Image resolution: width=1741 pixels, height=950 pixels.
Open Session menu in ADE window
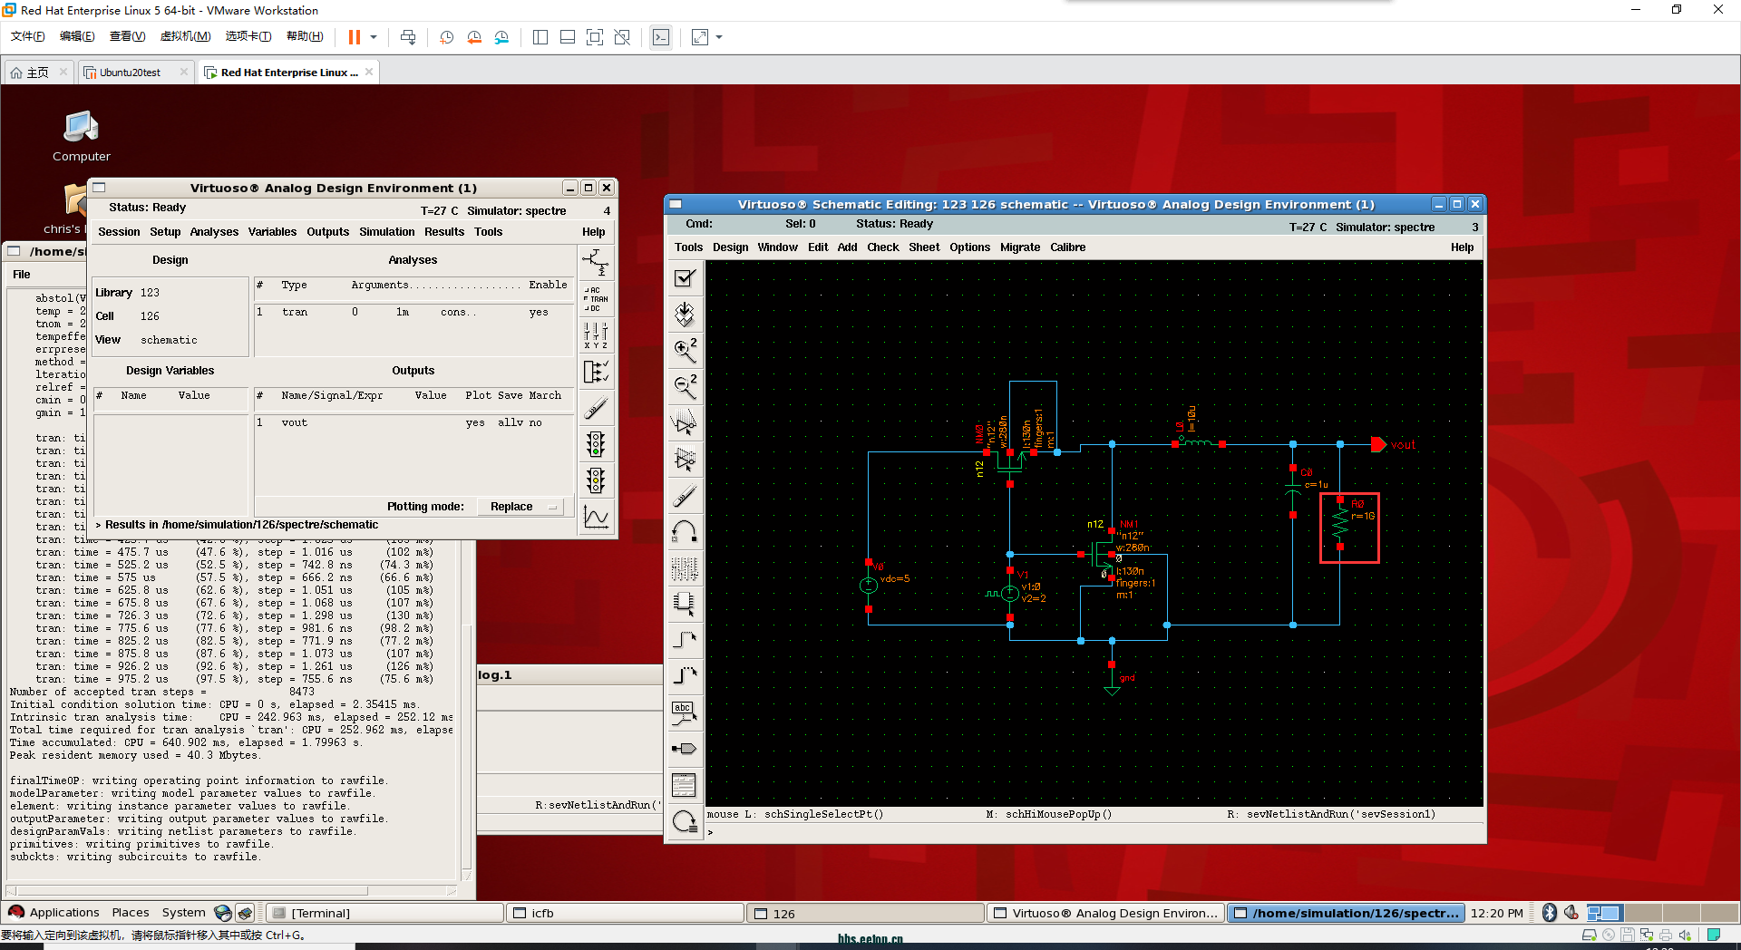pos(119,232)
